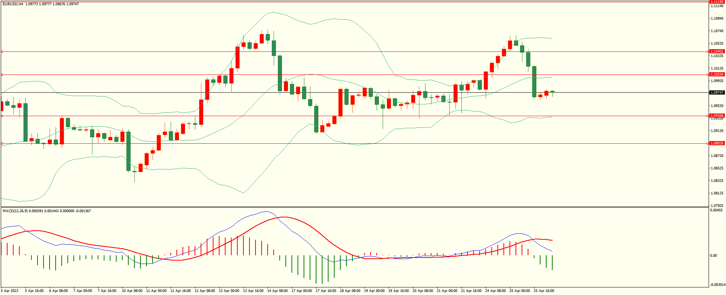Click the left handle of the 1.10034 line

coord(2,75)
